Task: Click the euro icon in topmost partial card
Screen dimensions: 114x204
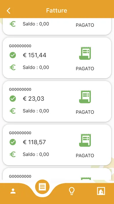Action: click(x=13, y=24)
